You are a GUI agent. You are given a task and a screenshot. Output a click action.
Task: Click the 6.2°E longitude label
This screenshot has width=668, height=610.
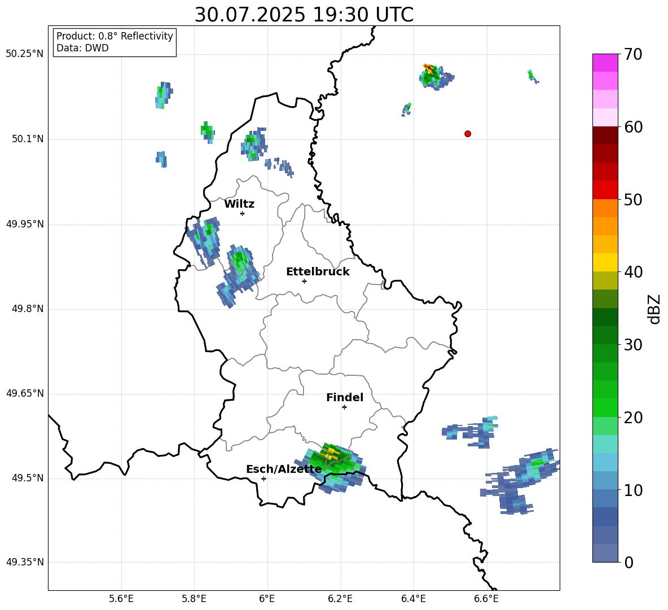pos(340,599)
